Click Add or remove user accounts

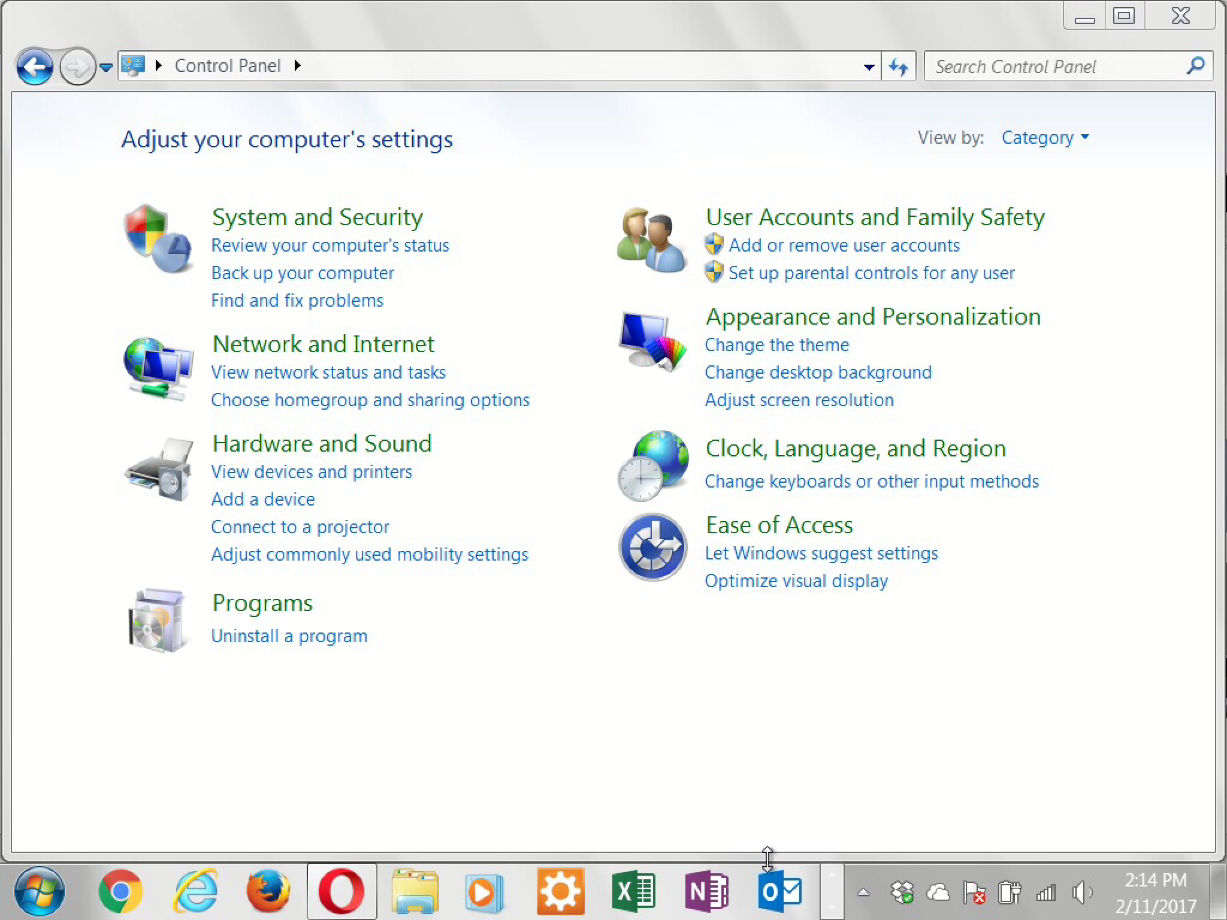[844, 246]
